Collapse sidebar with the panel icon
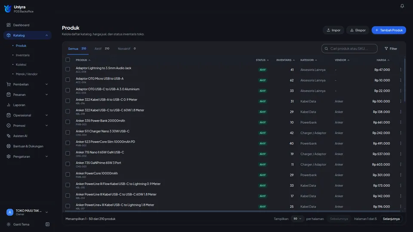Image resolution: width=413 pixels, height=232 pixels. pos(47,224)
